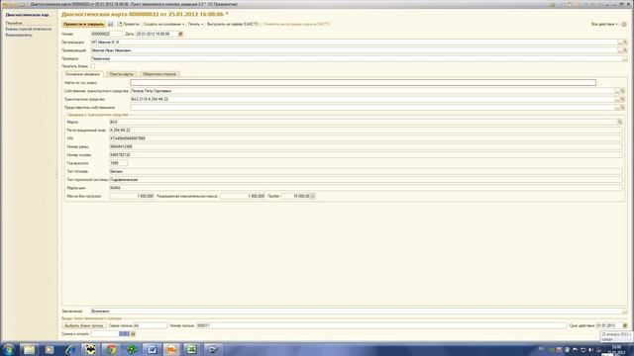Image resolution: width=634 pixels, height=356 pixels.
Task: Launch Internet Explorer from the taskbar
Action: pos(70,349)
